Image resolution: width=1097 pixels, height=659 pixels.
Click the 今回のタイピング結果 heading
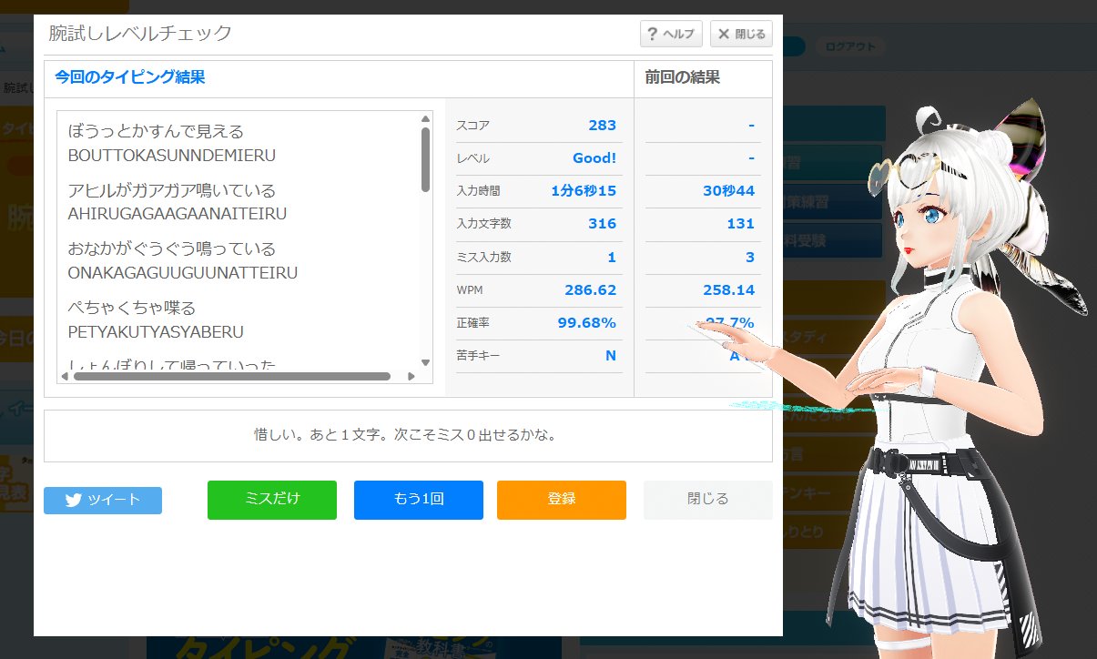[130, 77]
